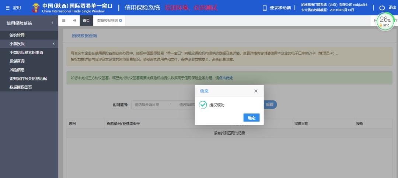Click the CPU temperature floating widget
This screenshot has height=178, width=398.
385,22
